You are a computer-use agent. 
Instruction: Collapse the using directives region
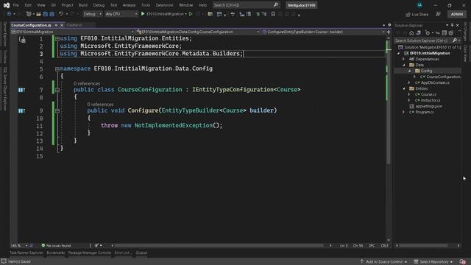[x=57, y=39]
